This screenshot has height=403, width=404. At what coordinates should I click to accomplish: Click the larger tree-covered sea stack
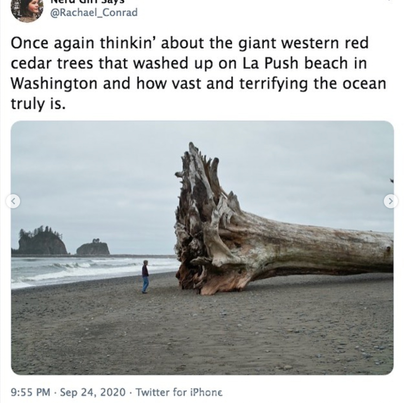pyautogui.click(x=42, y=241)
